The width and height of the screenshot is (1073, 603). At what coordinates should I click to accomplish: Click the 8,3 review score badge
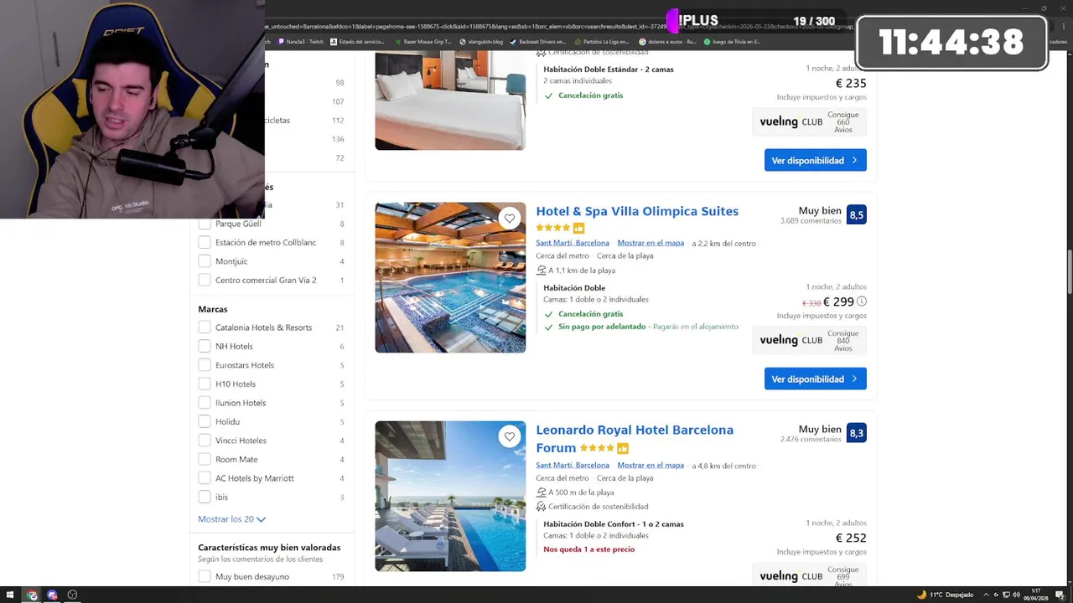tap(857, 433)
